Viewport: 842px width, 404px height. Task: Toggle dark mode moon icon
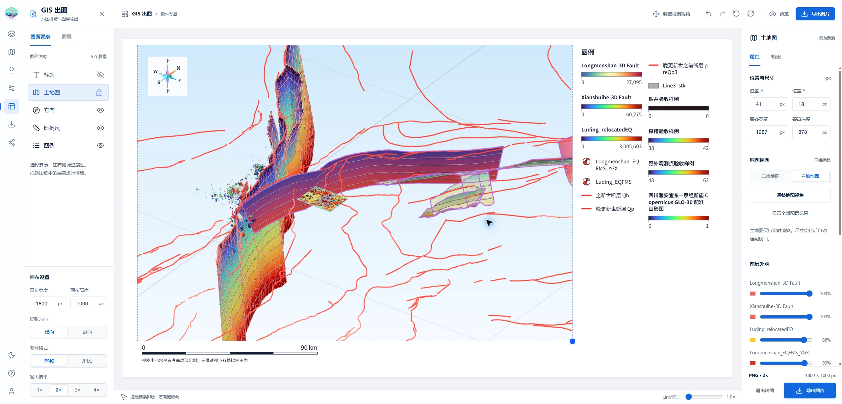pyautogui.click(x=12, y=355)
